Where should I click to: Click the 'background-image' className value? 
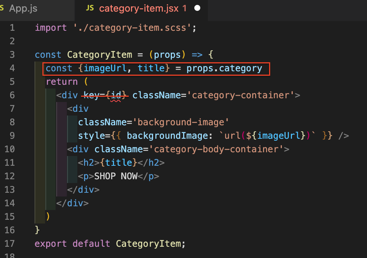tap(181, 122)
